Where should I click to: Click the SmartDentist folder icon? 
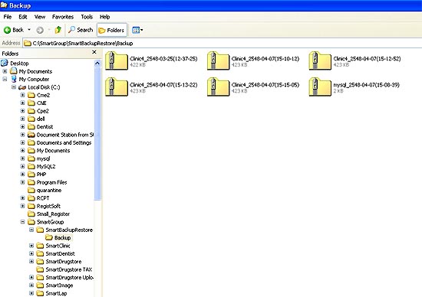tap(40, 253)
